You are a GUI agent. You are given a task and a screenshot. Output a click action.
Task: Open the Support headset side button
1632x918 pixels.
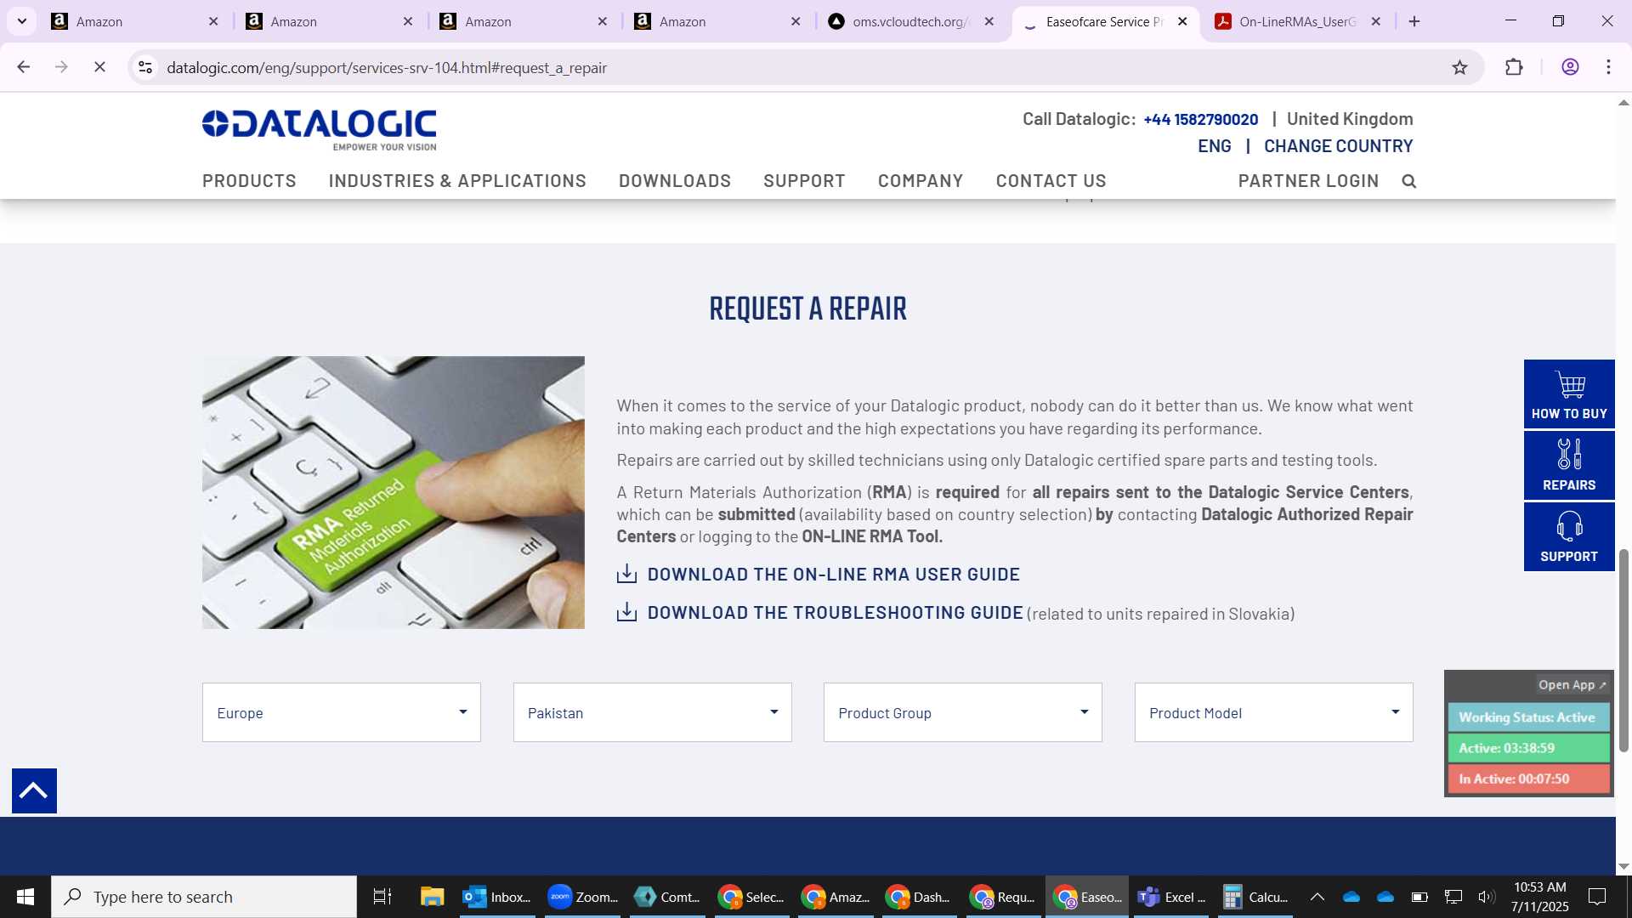[x=1569, y=537]
